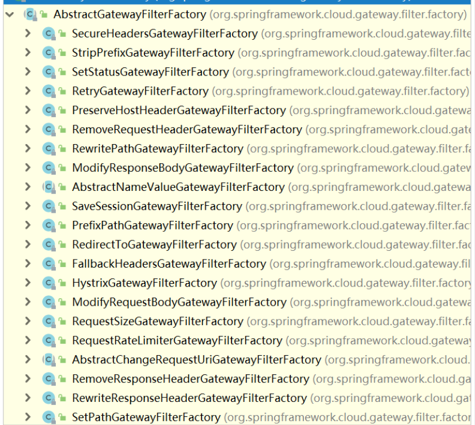Click class icon beside StripPrefixGatewayFilterFactory
The image size is (475, 425).
coord(49,53)
